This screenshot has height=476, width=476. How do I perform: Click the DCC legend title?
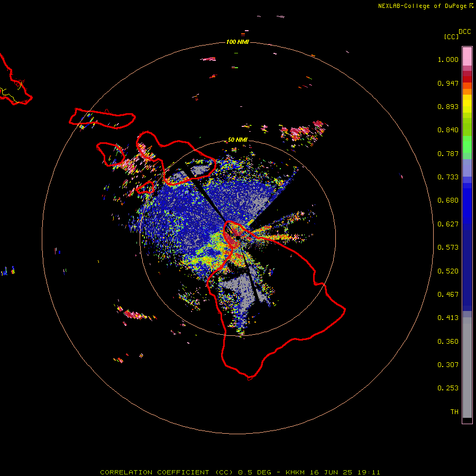click(x=465, y=32)
